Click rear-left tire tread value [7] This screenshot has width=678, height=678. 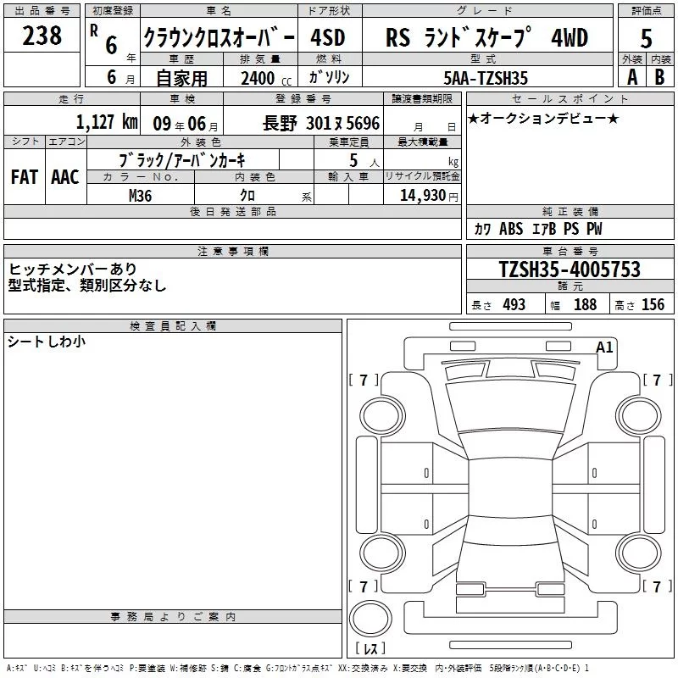[x=364, y=586]
